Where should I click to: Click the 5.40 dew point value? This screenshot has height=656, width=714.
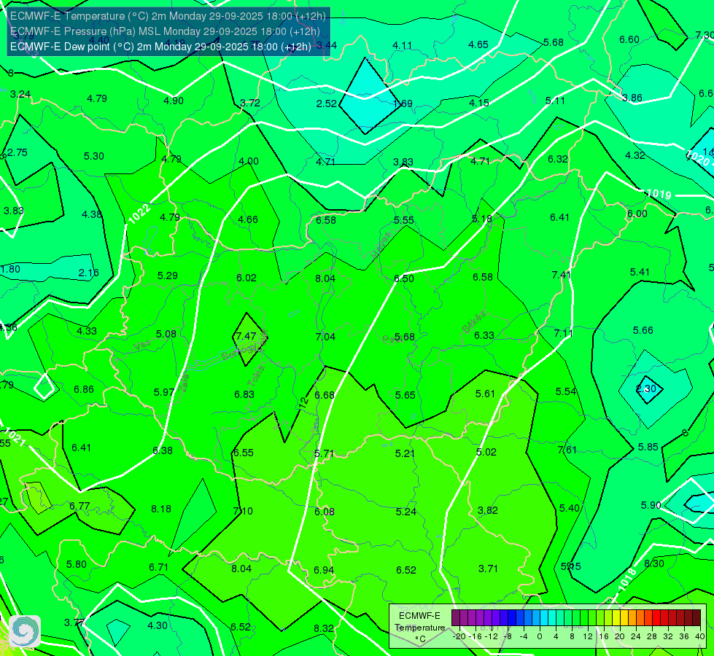point(569,508)
